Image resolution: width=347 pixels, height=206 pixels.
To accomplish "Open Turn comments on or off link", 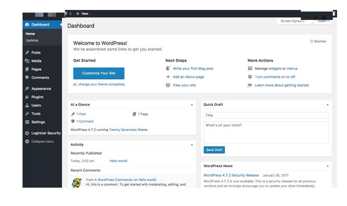I will [275, 77].
